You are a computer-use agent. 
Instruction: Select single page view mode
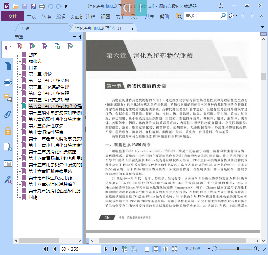(x=147, y=249)
